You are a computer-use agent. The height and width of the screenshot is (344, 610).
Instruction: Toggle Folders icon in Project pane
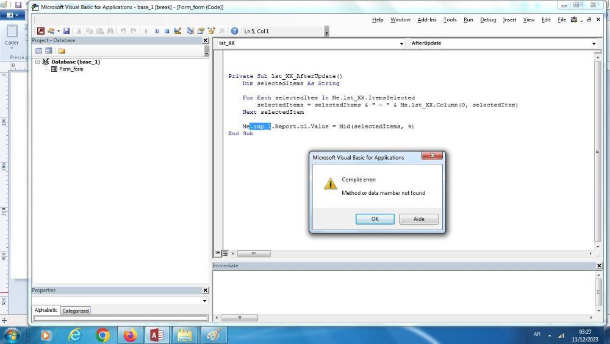[62, 51]
